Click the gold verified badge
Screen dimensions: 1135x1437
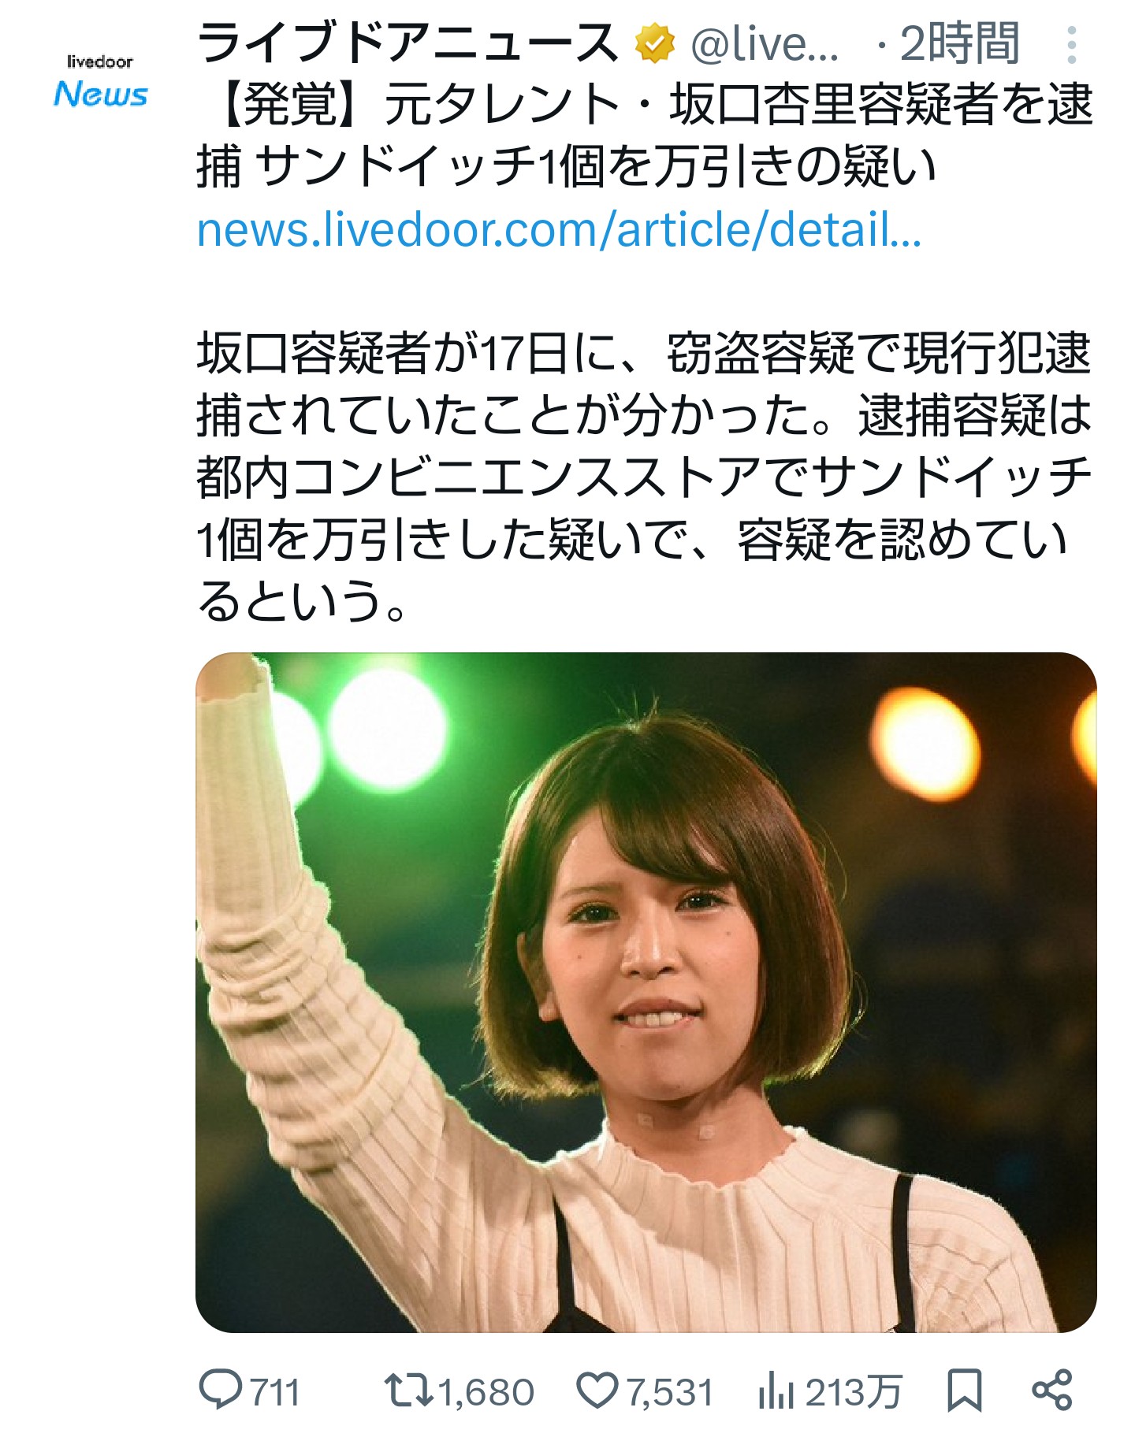point(655,43)
